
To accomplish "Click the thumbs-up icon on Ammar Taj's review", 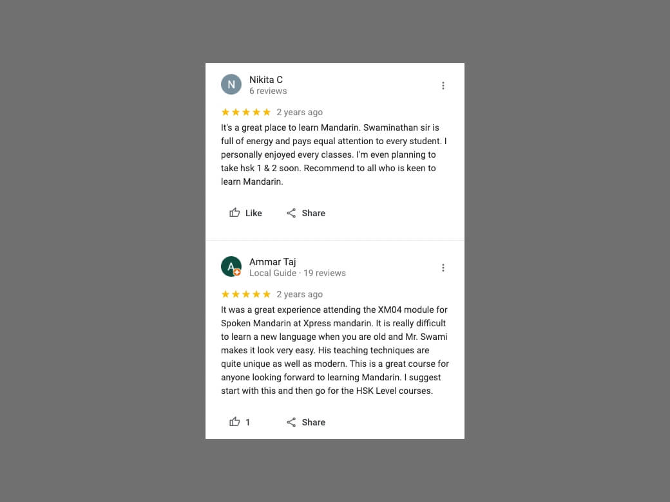I will coord(235,422).
